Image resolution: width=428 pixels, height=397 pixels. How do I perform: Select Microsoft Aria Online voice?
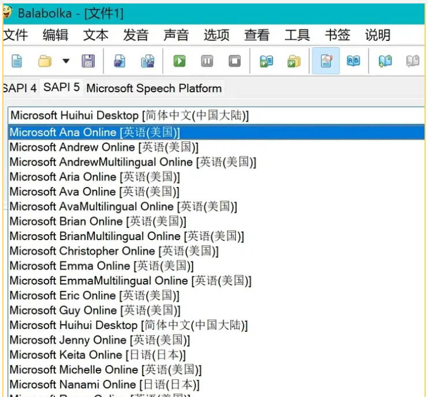click(x=216, y=177)
